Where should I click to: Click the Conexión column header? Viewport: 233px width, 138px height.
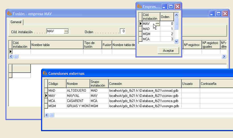pos(144,84)
